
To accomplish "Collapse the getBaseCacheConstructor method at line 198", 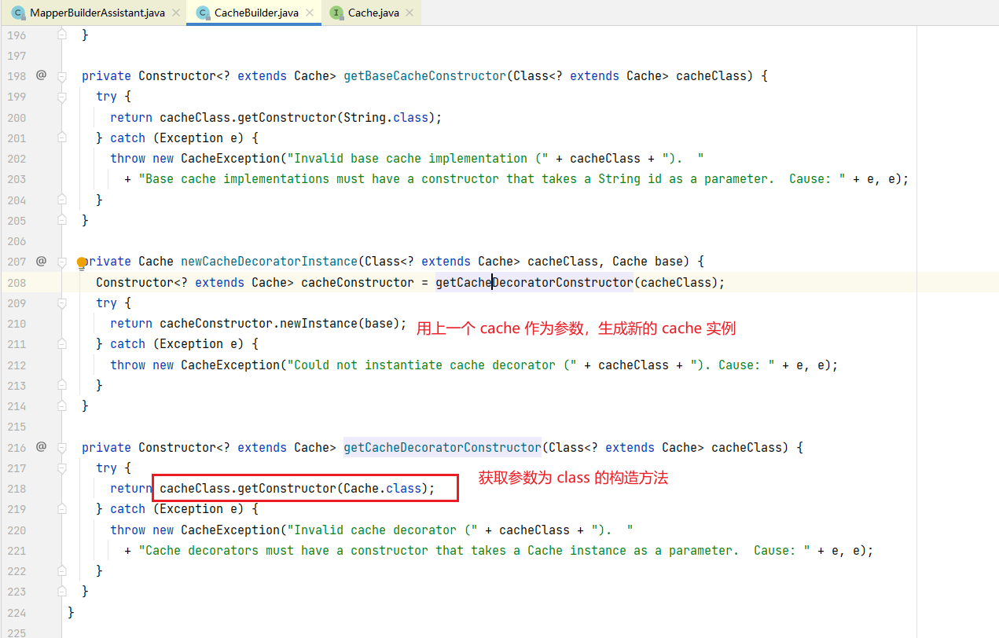I will click(61, 76).
